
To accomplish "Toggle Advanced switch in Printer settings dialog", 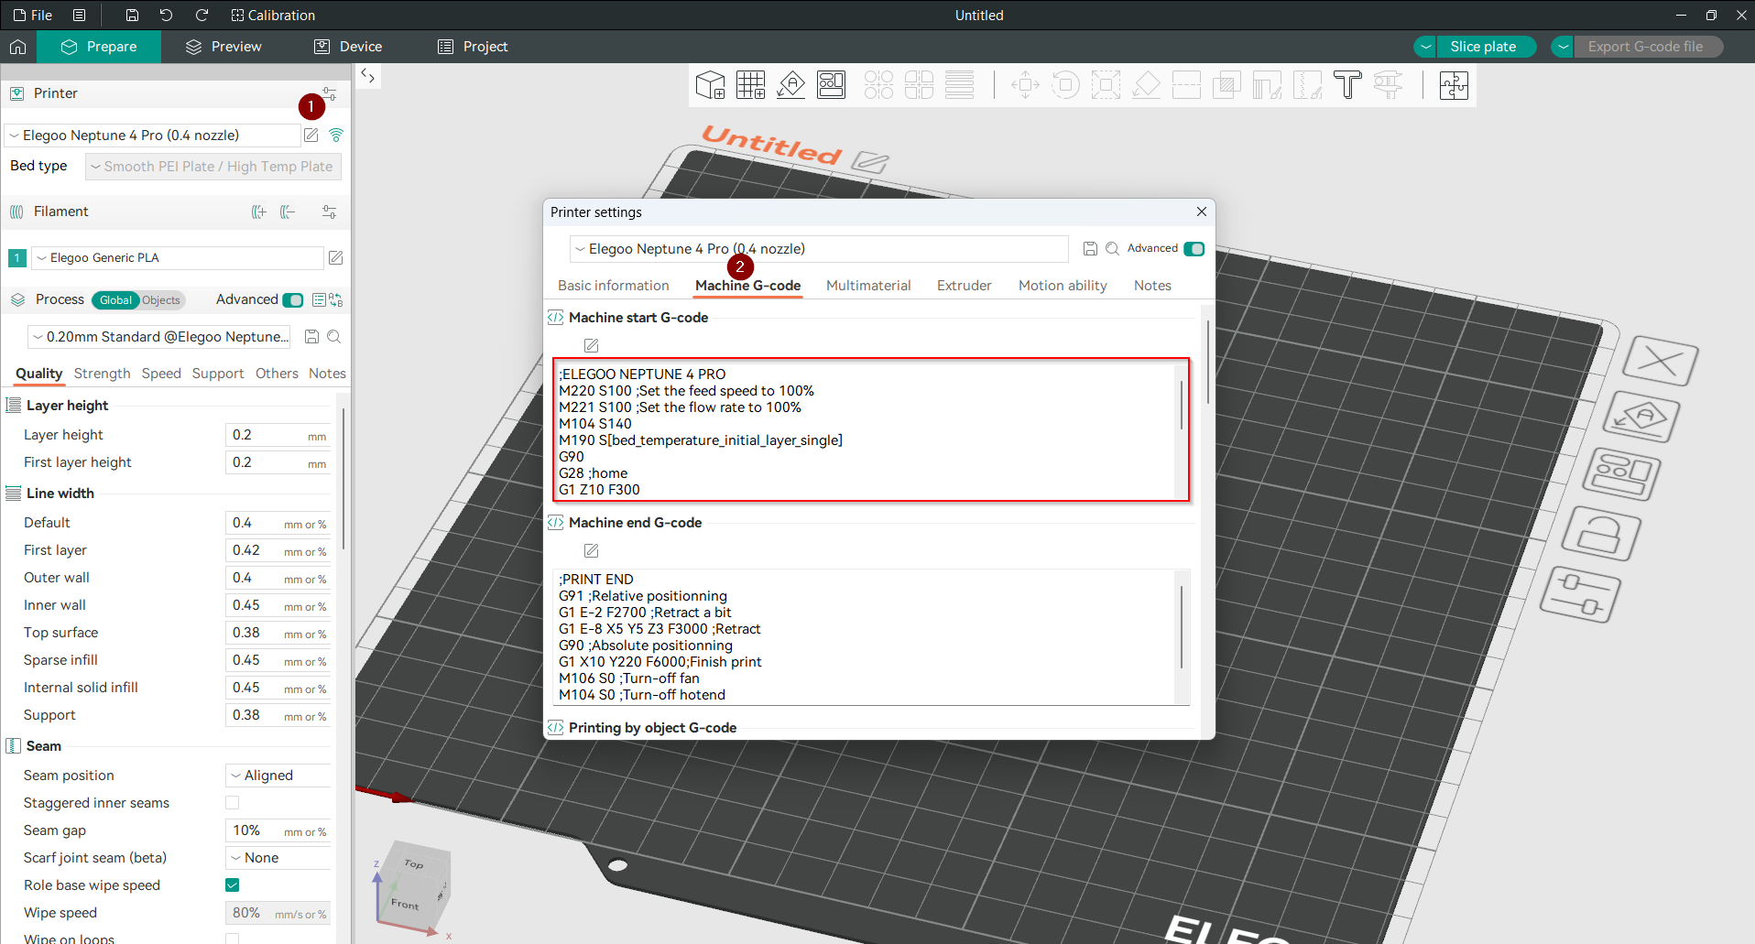I will (x=1194, y=249).
